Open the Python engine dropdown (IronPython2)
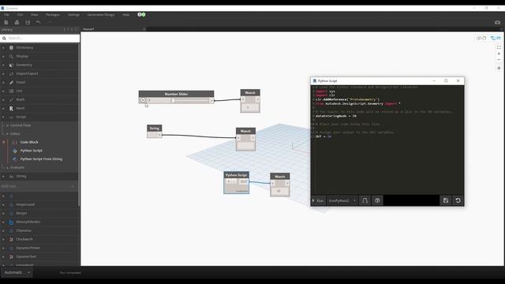505x284 pixels. coord(342,200)
